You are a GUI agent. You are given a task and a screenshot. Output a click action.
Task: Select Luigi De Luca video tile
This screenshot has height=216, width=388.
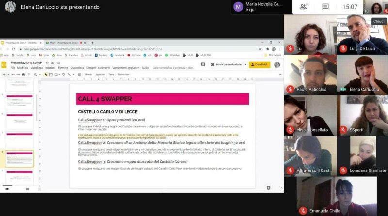coord(362,34)
